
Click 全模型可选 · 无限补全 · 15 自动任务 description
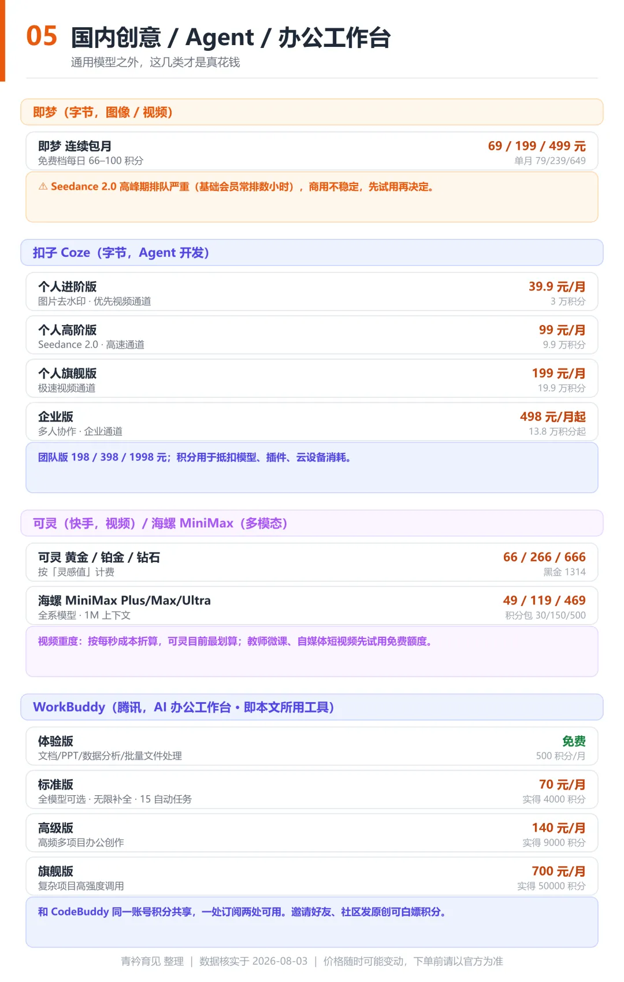115,799
